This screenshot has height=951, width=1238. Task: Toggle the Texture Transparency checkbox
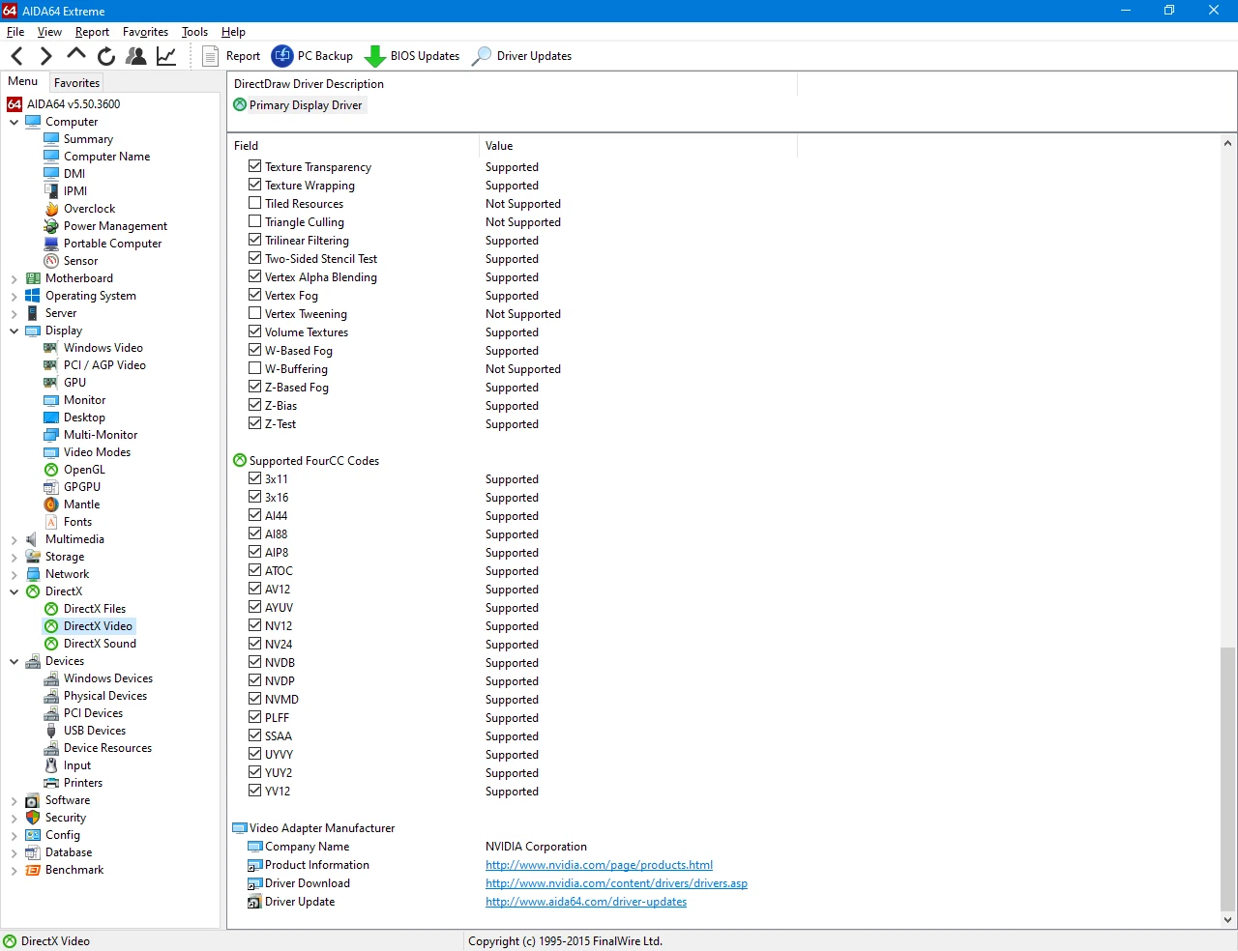coord(255,166)
